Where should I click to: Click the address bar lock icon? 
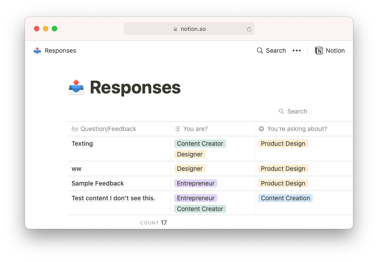(x=175, y=29)
